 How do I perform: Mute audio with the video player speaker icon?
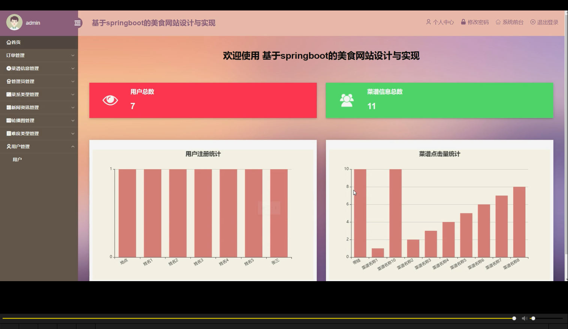coord(524,318)
